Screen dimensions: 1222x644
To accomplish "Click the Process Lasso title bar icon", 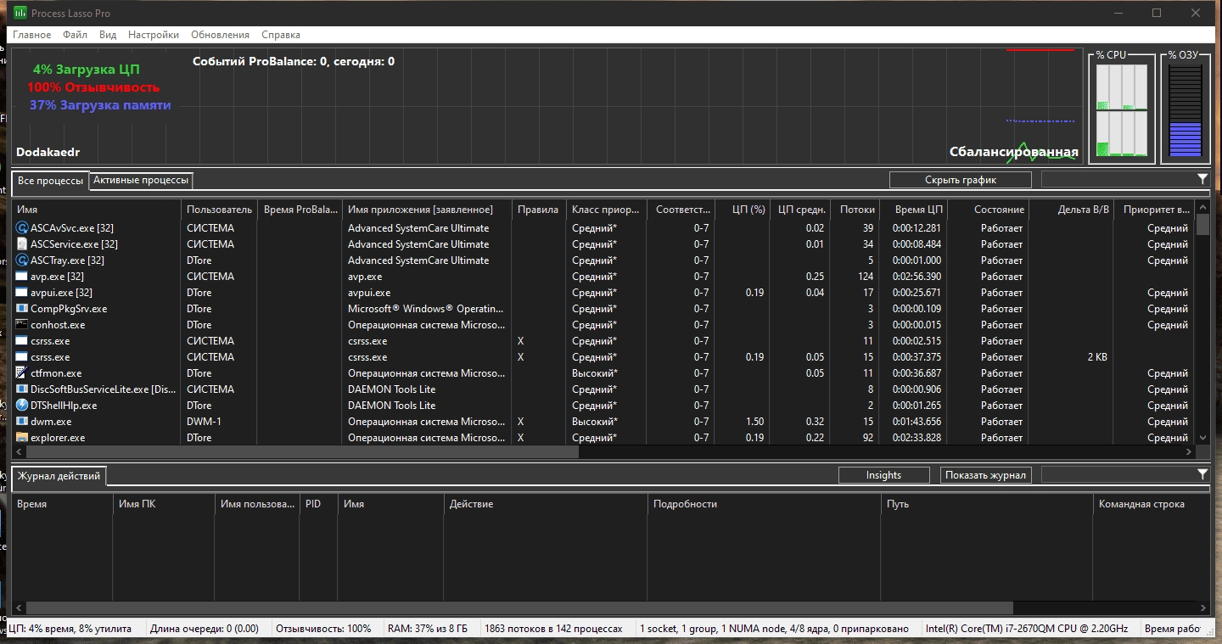I will coord(20,13).
